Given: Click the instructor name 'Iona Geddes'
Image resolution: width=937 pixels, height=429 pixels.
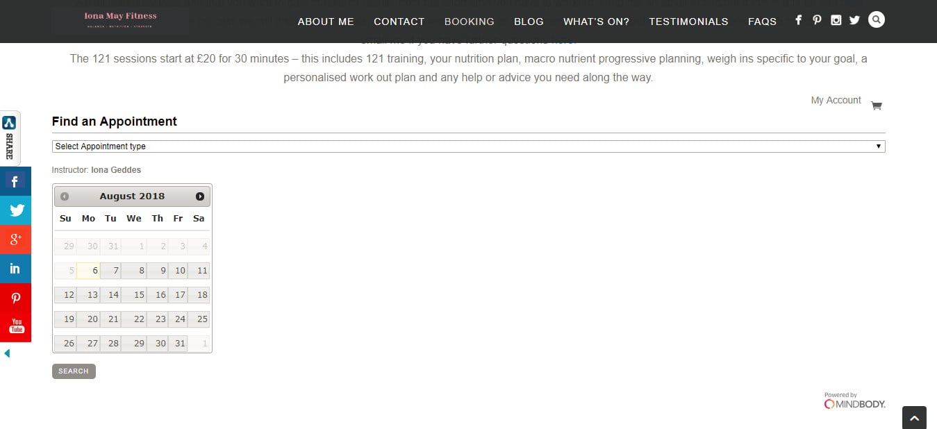Looking at the screenshot, I should [x=116, y=170].
